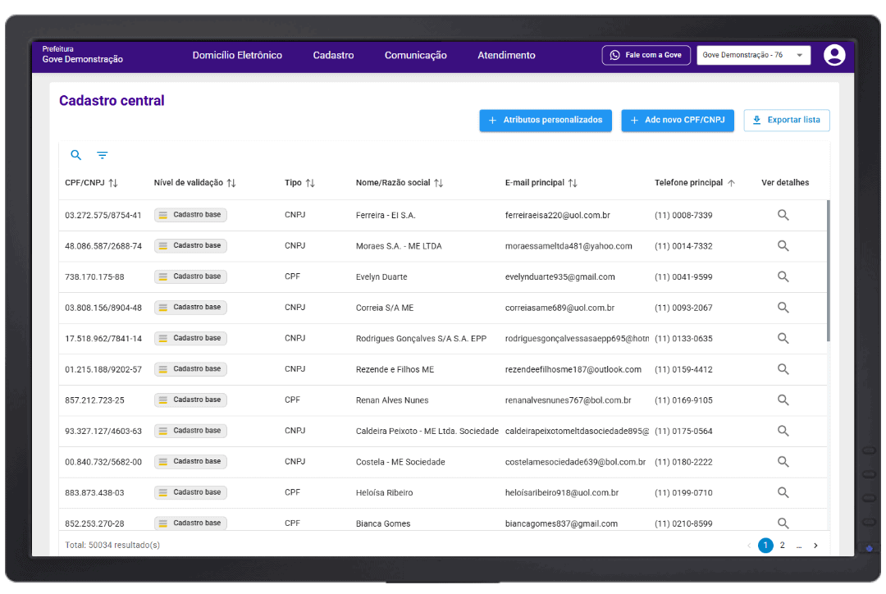
Task: Click CPF 883.873.438-03 cell
Action: tap(94, 493)
